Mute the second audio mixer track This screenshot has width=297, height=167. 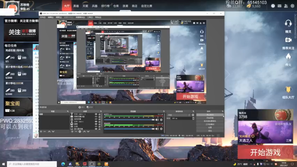pos(157,129)
